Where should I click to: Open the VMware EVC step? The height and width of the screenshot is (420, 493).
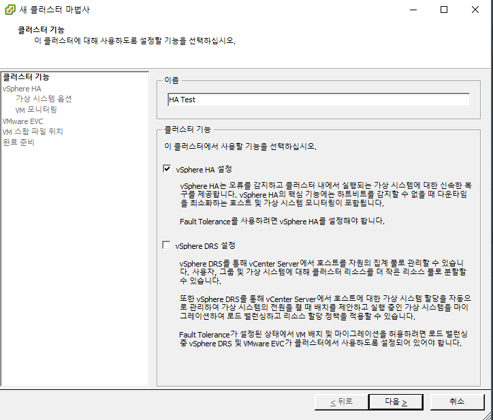[x=22, y=121]
